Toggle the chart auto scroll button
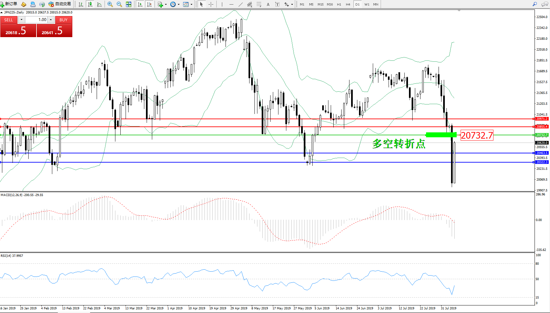This screenshot has width=550, height=313. tap(140, 4)
